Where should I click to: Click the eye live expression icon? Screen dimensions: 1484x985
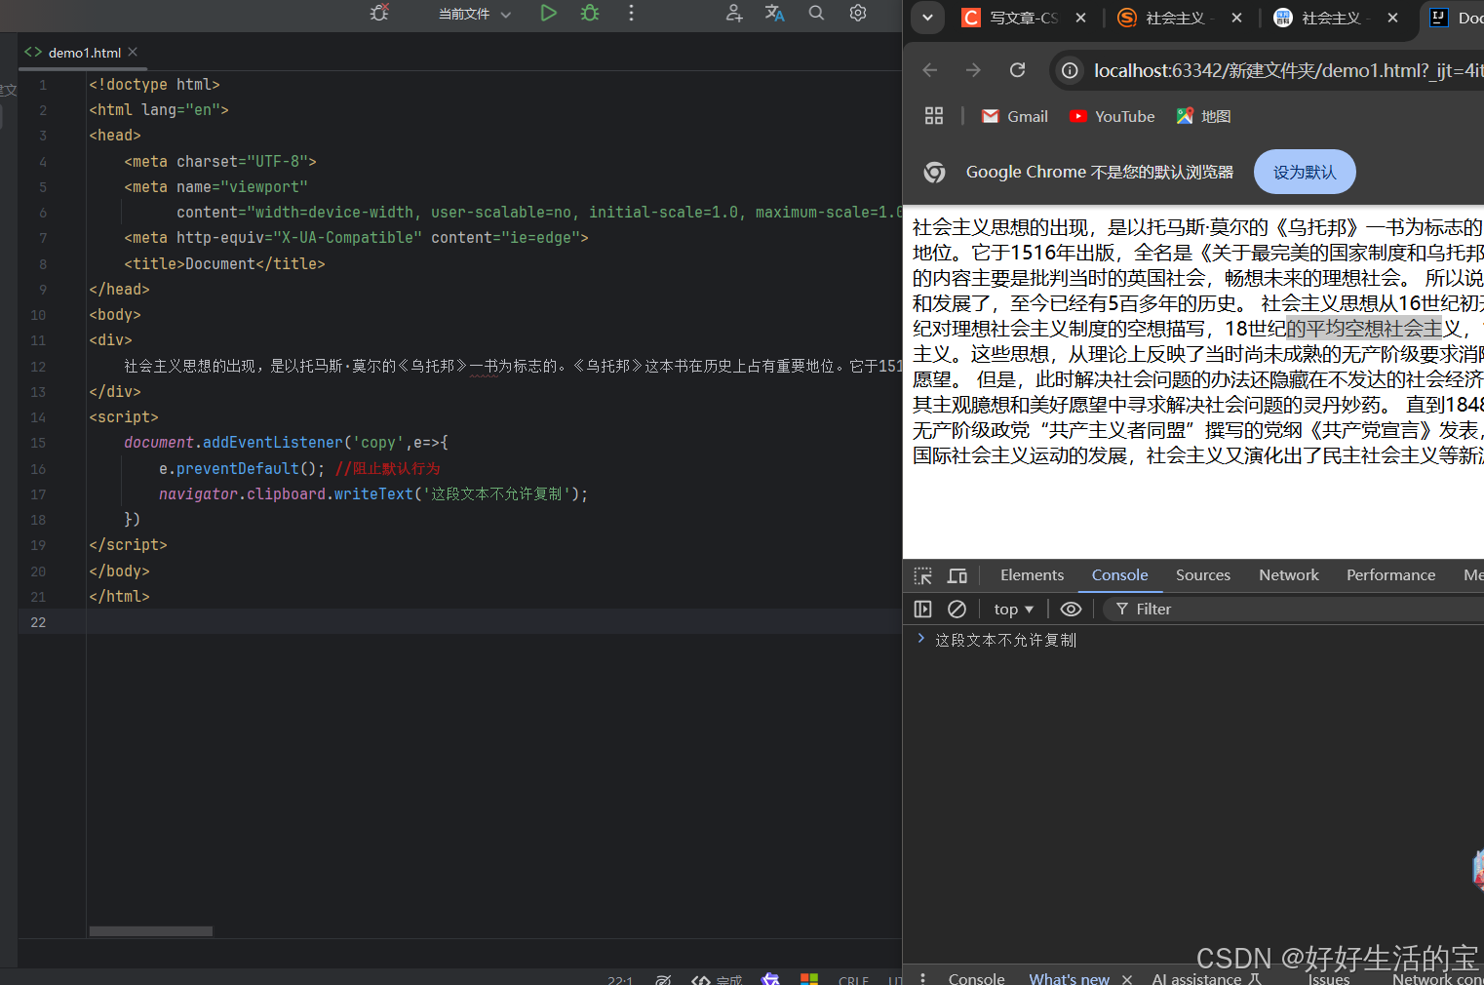[1071, 609]
